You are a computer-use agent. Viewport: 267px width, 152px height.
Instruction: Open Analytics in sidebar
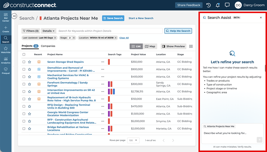6,60
